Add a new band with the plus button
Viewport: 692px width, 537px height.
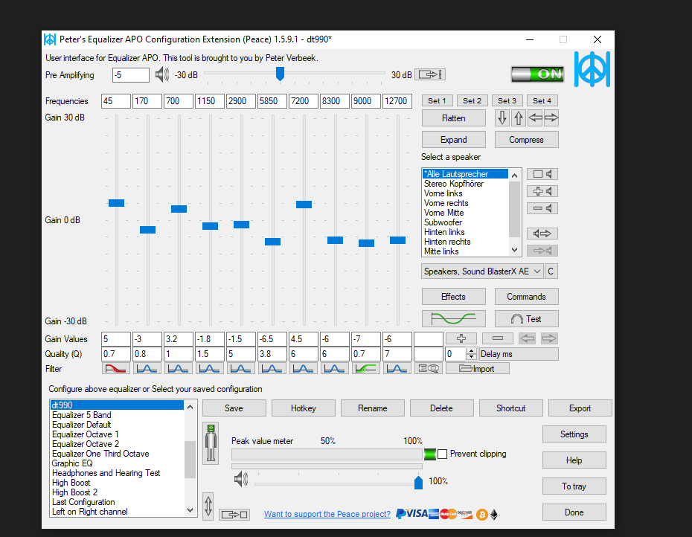coord(461,339)
